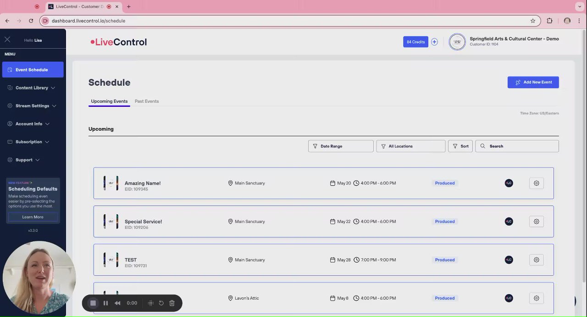Image resolution: width=587 pixels, height=317 pixels.
Task: Click LC operator badge on Amazing Name! row
Action: pyautogui.click(x=509, y=183)
